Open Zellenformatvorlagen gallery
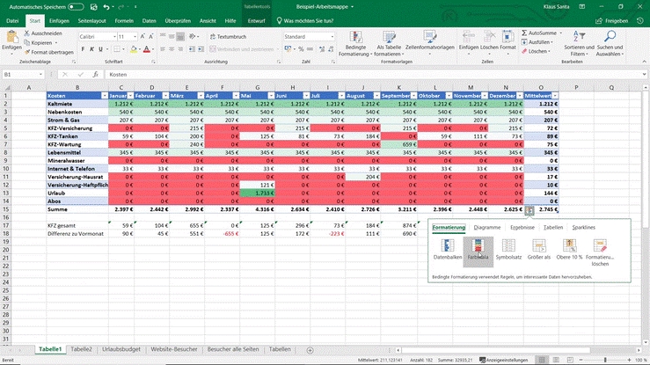The height and width of the screenshot is (365, 650). 429,43
